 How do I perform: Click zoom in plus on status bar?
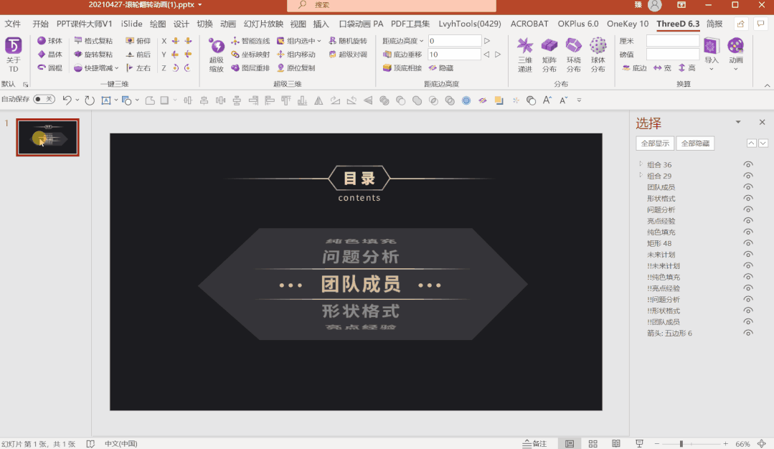[x=726, y=443]
